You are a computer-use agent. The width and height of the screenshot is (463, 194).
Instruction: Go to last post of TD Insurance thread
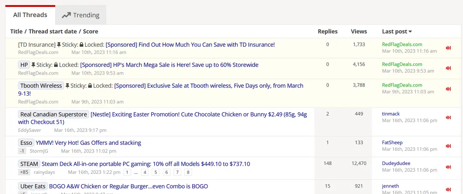[x=448, y=48]
